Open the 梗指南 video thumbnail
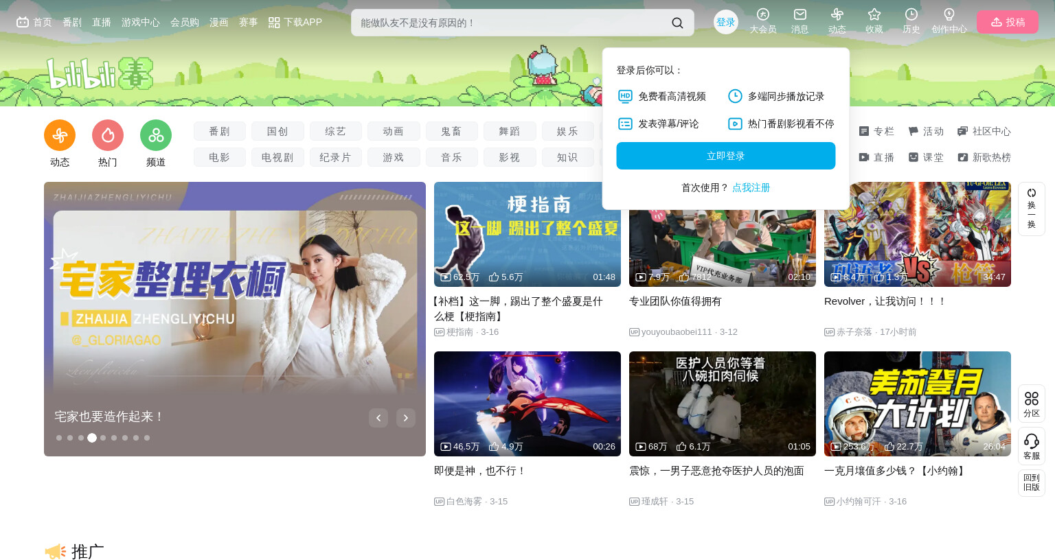Image resolution: width=1055 pixels, height=560 pixels. click(527, 234)
